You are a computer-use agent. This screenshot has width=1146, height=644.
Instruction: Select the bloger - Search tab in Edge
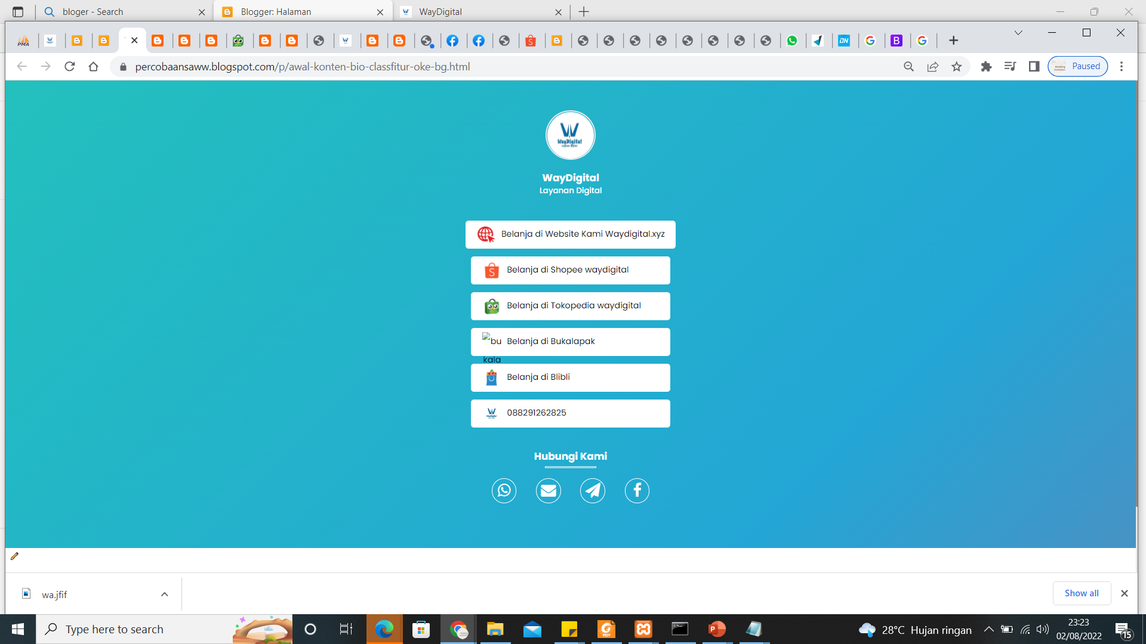pos(125,12)
